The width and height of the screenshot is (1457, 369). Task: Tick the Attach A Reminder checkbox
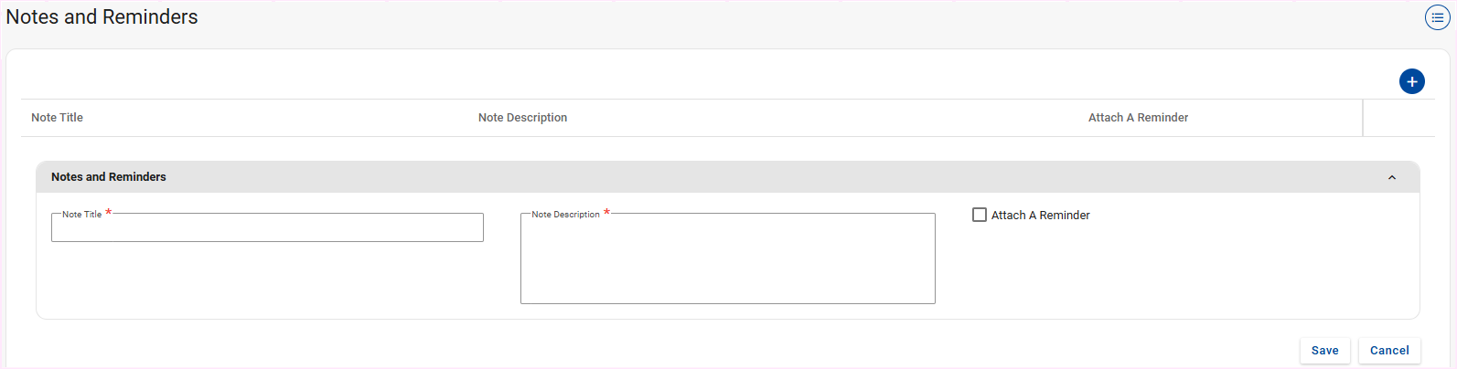click(980, 215)
